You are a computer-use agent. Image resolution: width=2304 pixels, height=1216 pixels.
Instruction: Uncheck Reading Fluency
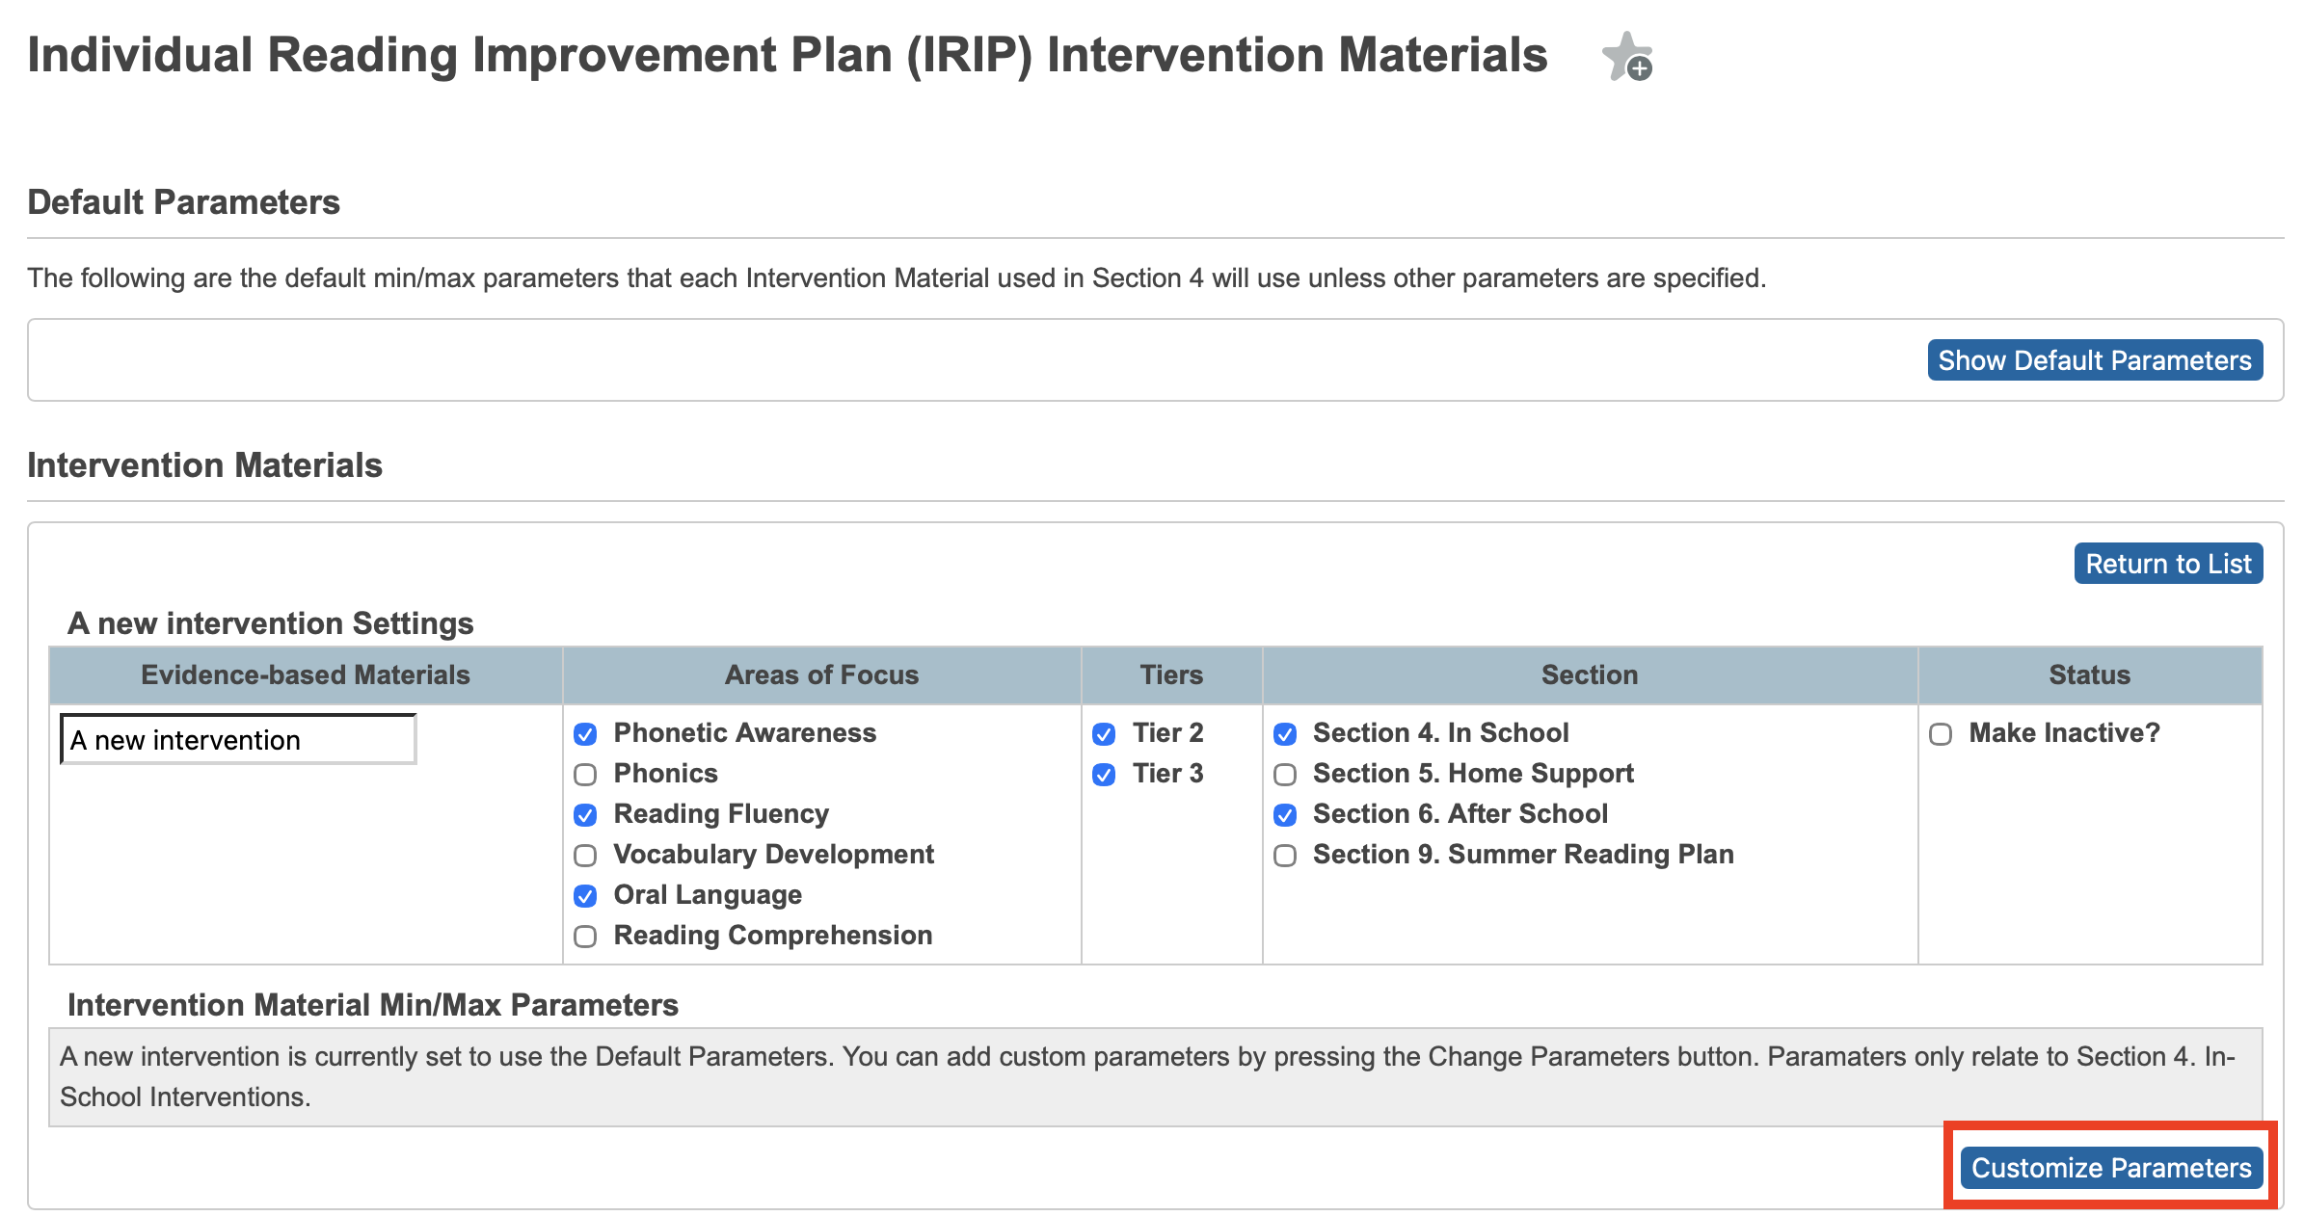pos(585,814)
